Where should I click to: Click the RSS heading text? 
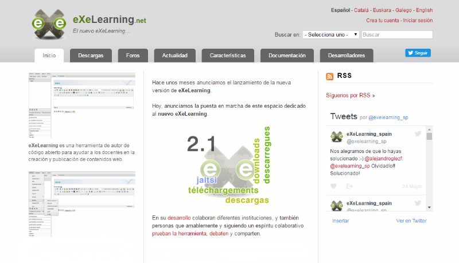[344, 76]
